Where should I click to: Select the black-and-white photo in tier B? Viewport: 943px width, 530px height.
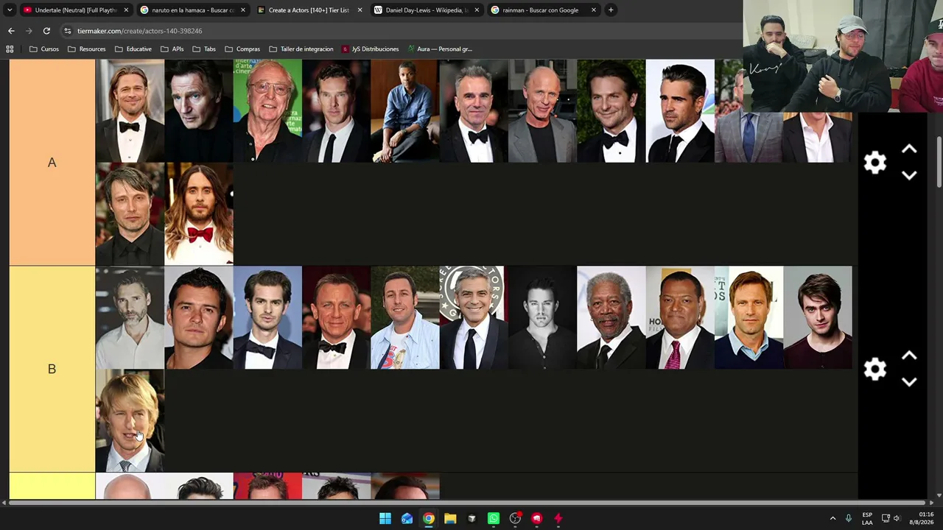pyautogui.click(x=543, y=317)
